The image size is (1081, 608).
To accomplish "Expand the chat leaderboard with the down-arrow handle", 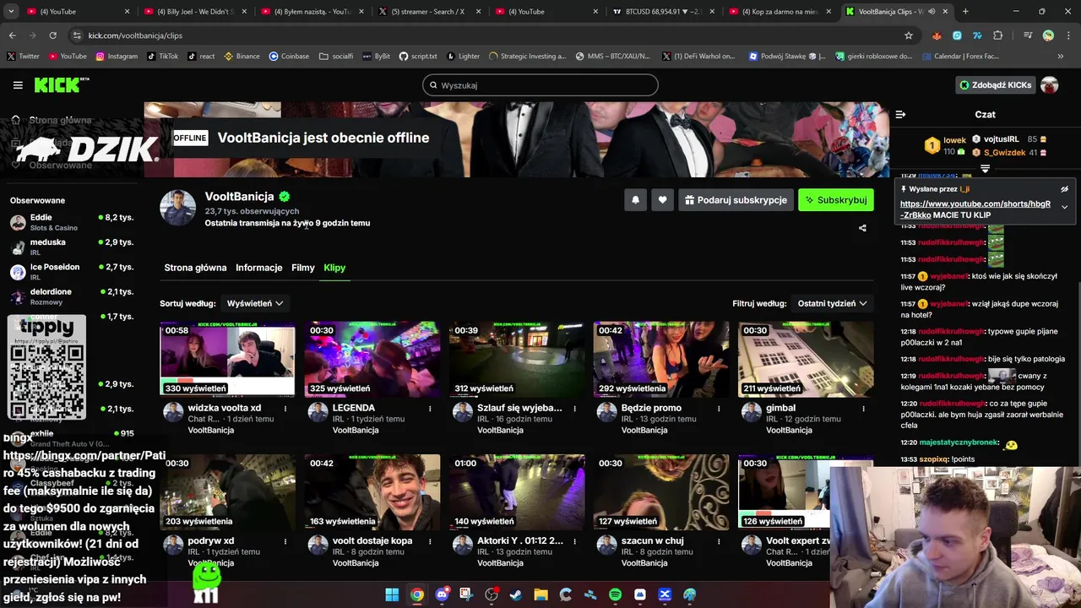I will tap(985, 169).
